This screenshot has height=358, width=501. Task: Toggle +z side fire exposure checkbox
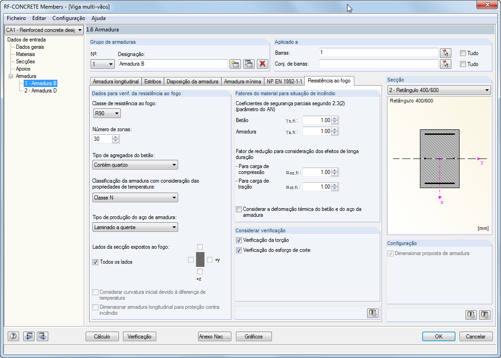pos(200,271)
